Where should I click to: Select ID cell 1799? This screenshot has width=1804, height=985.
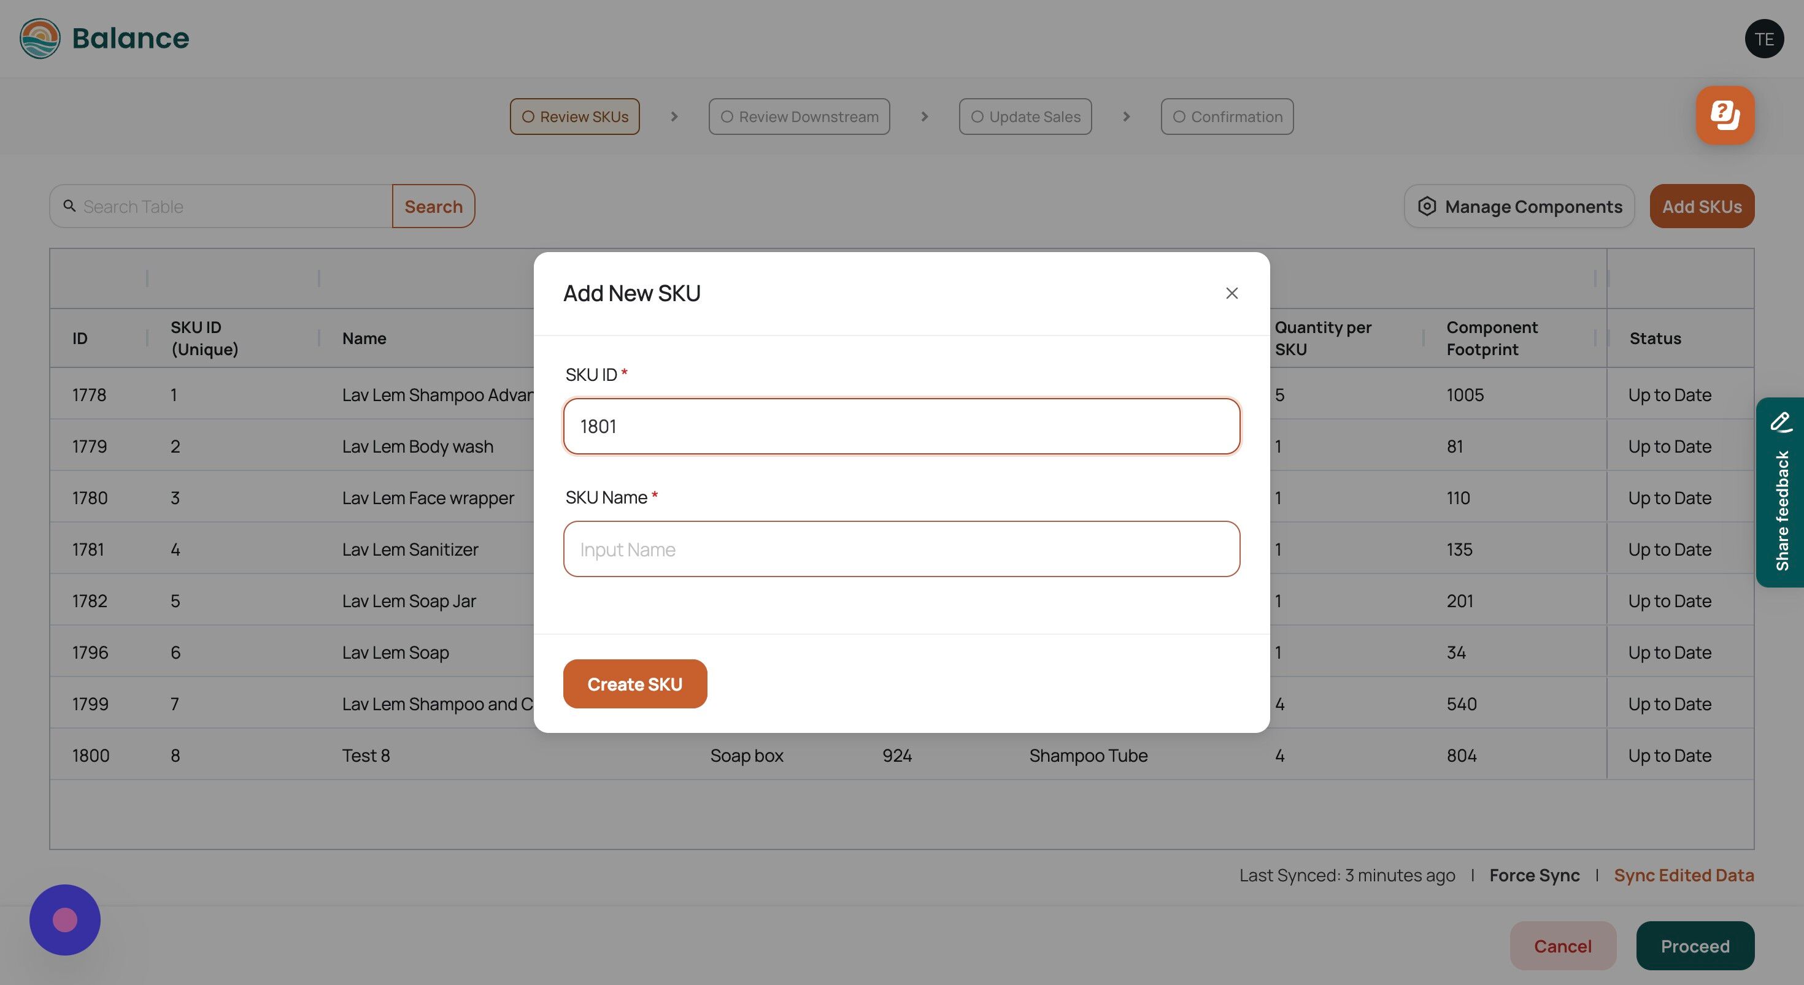(x=90, y=703)
